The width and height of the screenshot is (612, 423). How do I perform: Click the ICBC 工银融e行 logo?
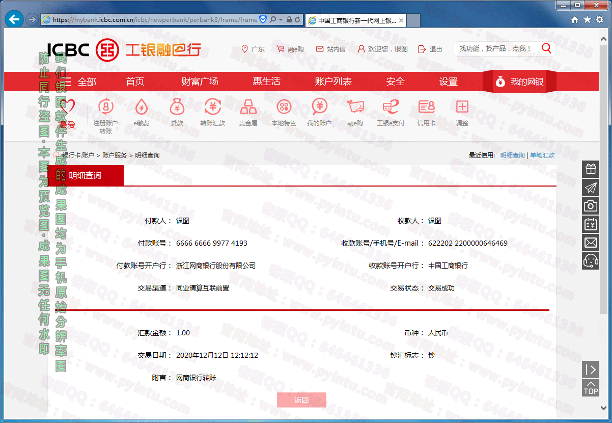[124, 50]
